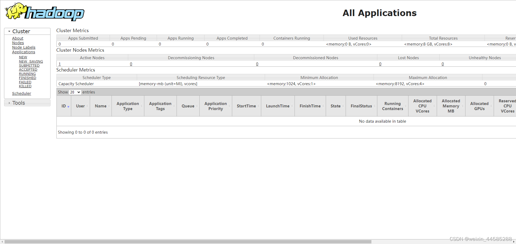The image size is (516, 244).
Task: Click the scrollbar right arrow
Action: click(514, 242)
